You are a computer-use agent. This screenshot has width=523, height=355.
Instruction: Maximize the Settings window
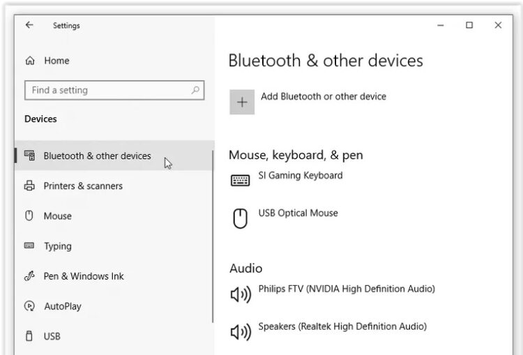469,25
